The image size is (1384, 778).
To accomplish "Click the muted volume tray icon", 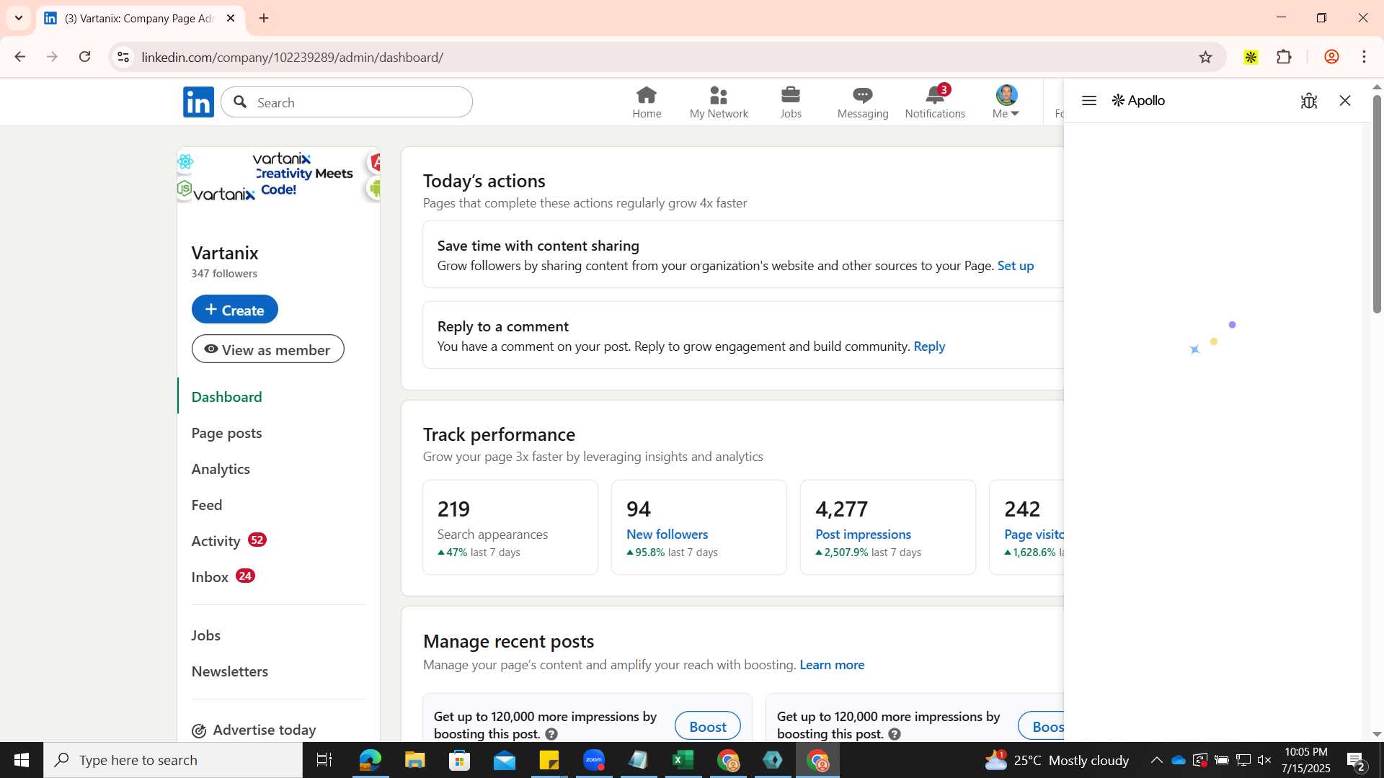I will 1264,760.
